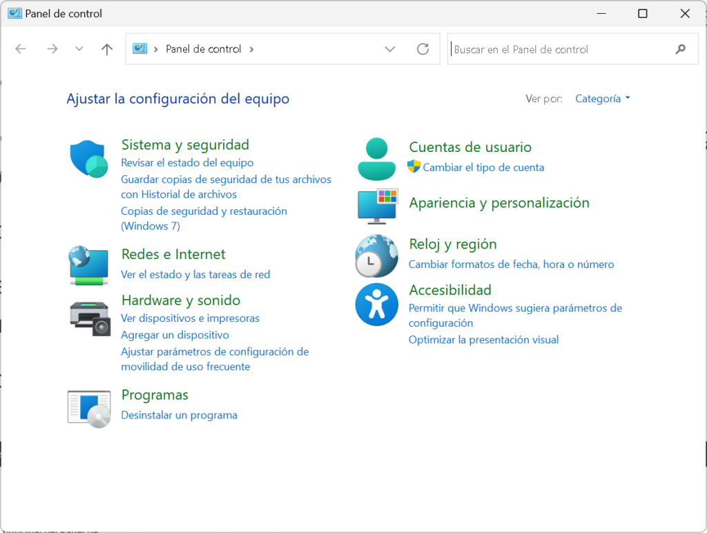Click the Ver por label
707x533 pixels.
(x=544, y=98)
